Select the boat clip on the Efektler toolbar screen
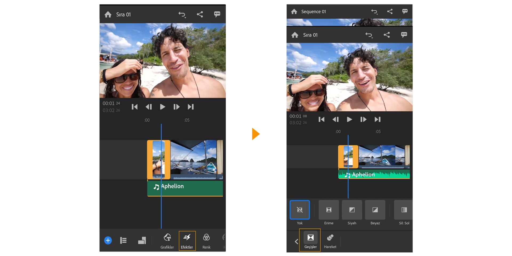Screen dimensions: 512x256 click(x=193, y=160)
